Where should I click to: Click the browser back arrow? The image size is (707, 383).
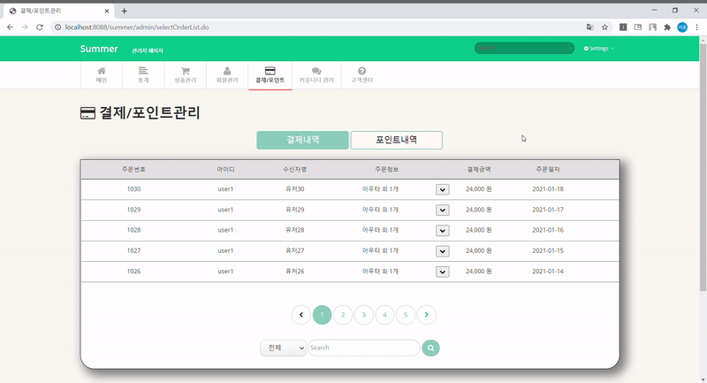tap(10, 27)
